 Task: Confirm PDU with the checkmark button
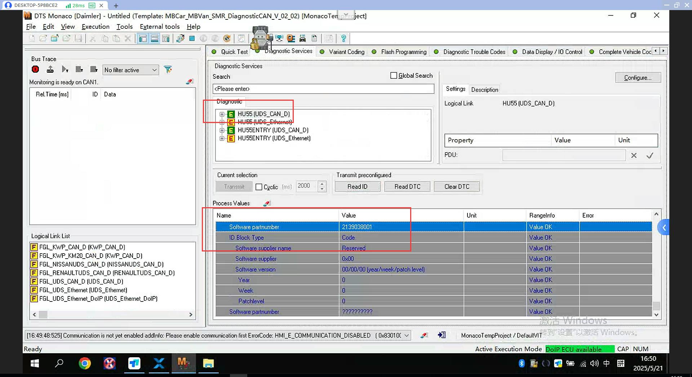649,156
